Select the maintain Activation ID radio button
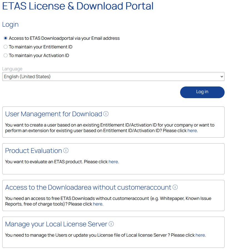Screen dimensions: 231x250 pos(6,56)
